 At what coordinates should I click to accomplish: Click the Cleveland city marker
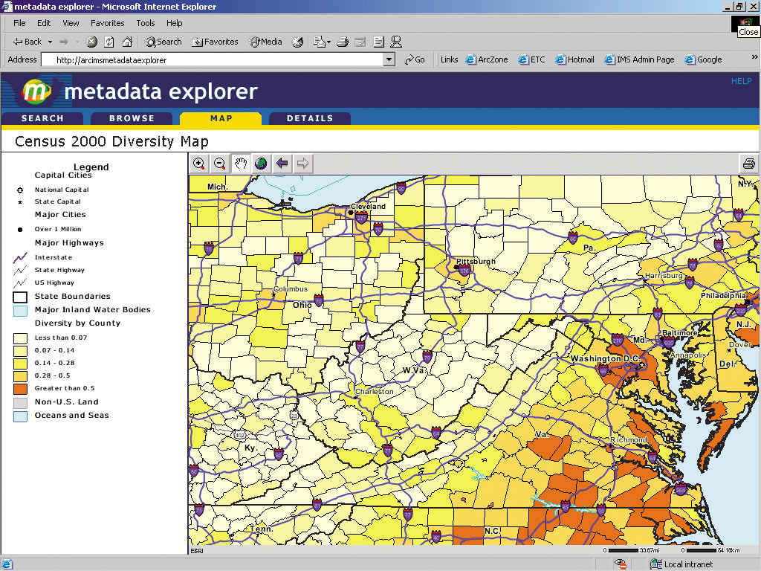point(351,213)
